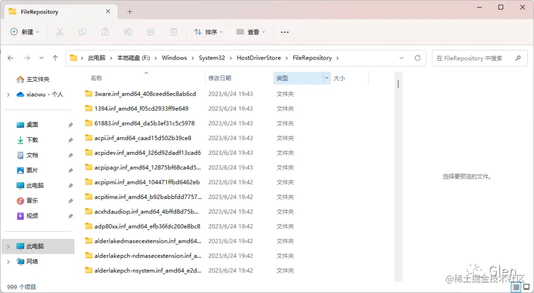
Task: Select acpipmi.inf_amd64_104471ffbd6462eb folder
Action: [x=147, y=182]
